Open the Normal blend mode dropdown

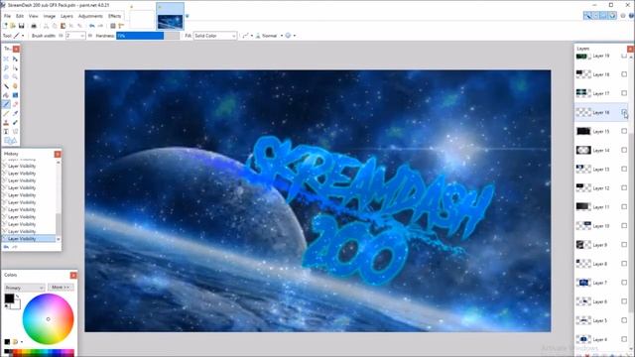point(269,36)
